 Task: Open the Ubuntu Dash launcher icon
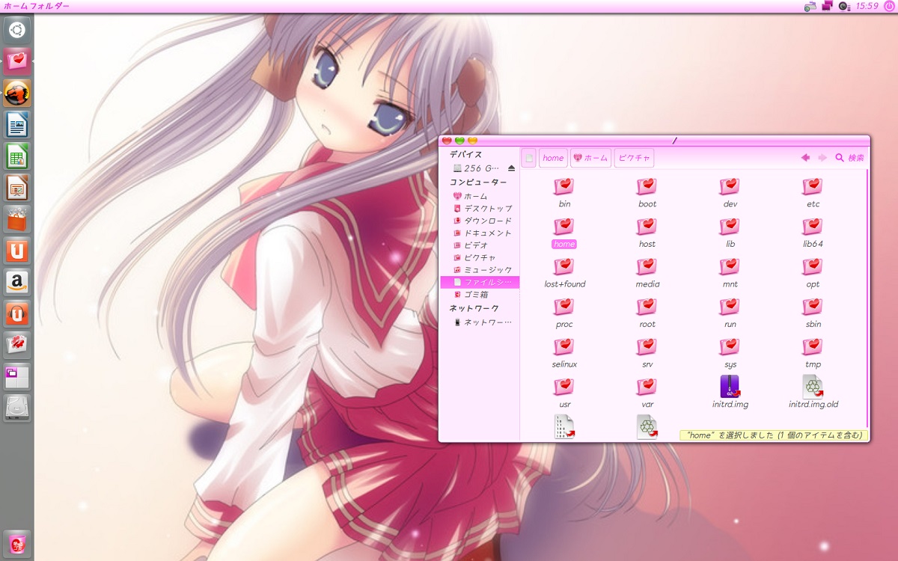tap(17, 30)
